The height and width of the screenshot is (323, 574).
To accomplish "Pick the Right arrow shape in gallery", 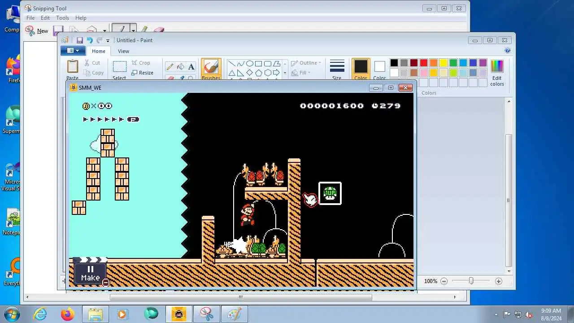I will (x=276, y=73).
